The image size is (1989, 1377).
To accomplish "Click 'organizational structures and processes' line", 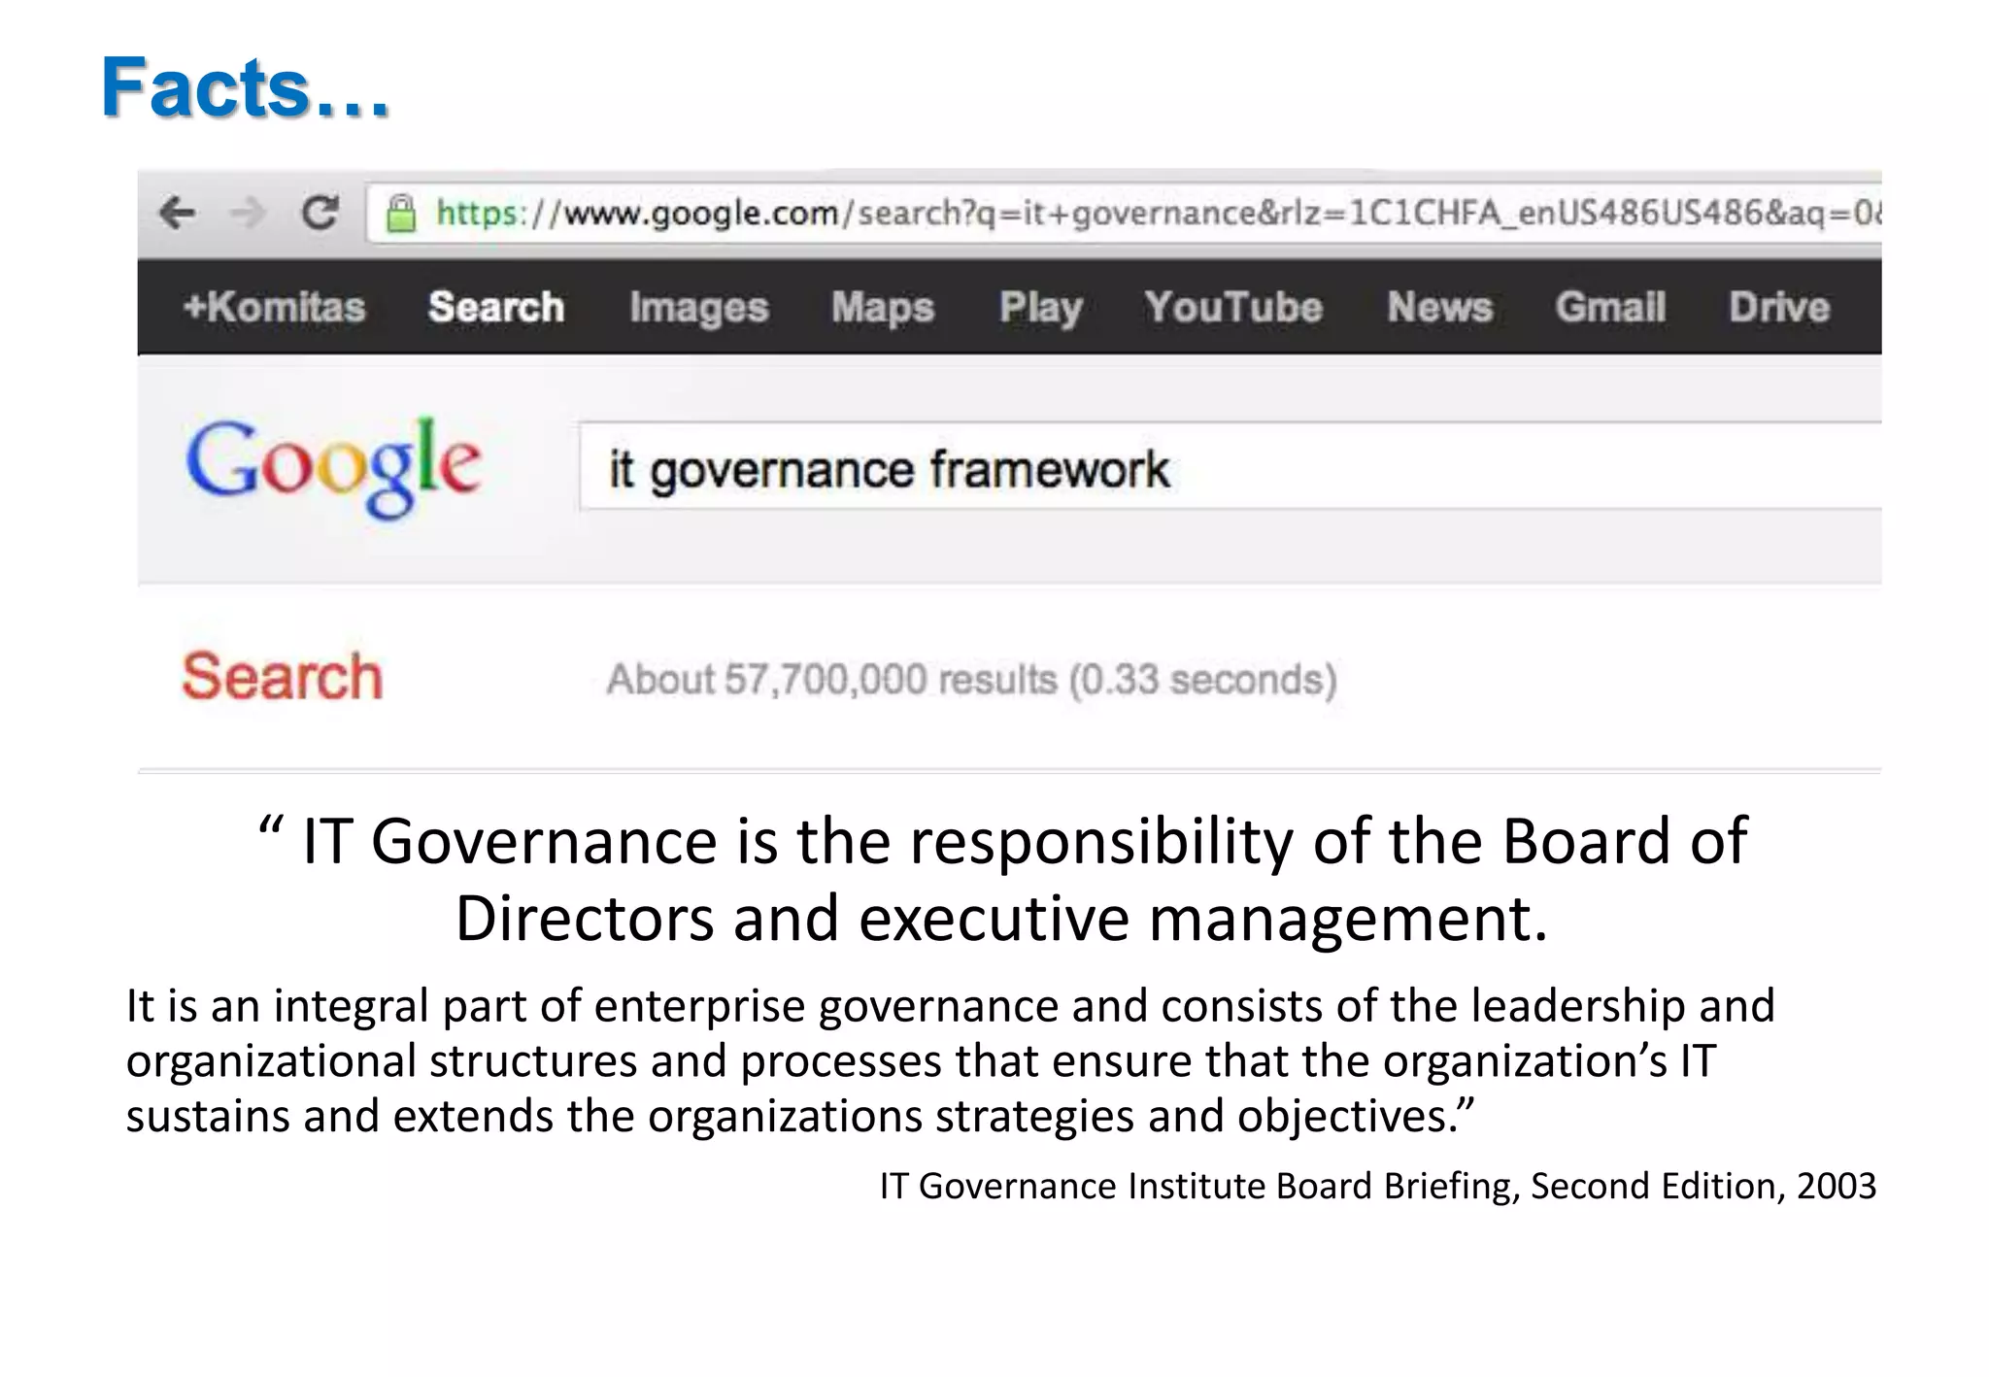I will pyautogui.click(x=921, y=1060).
